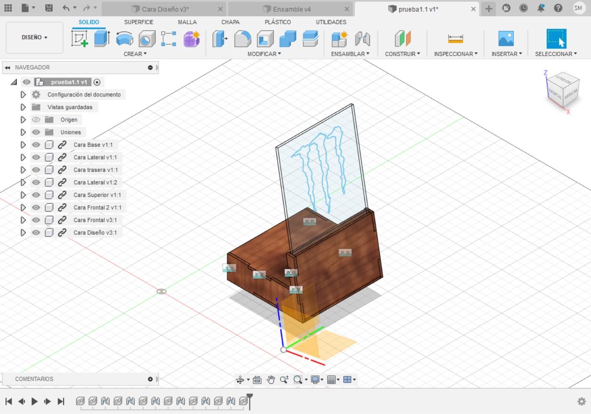
Task: Hide the Cara Base v1:1 component
Action: 36,145
